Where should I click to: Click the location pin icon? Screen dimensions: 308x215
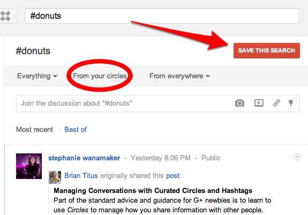pos(291,103)
